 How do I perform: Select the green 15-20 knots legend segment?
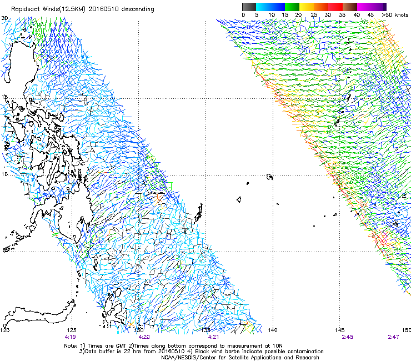point(292,7)
